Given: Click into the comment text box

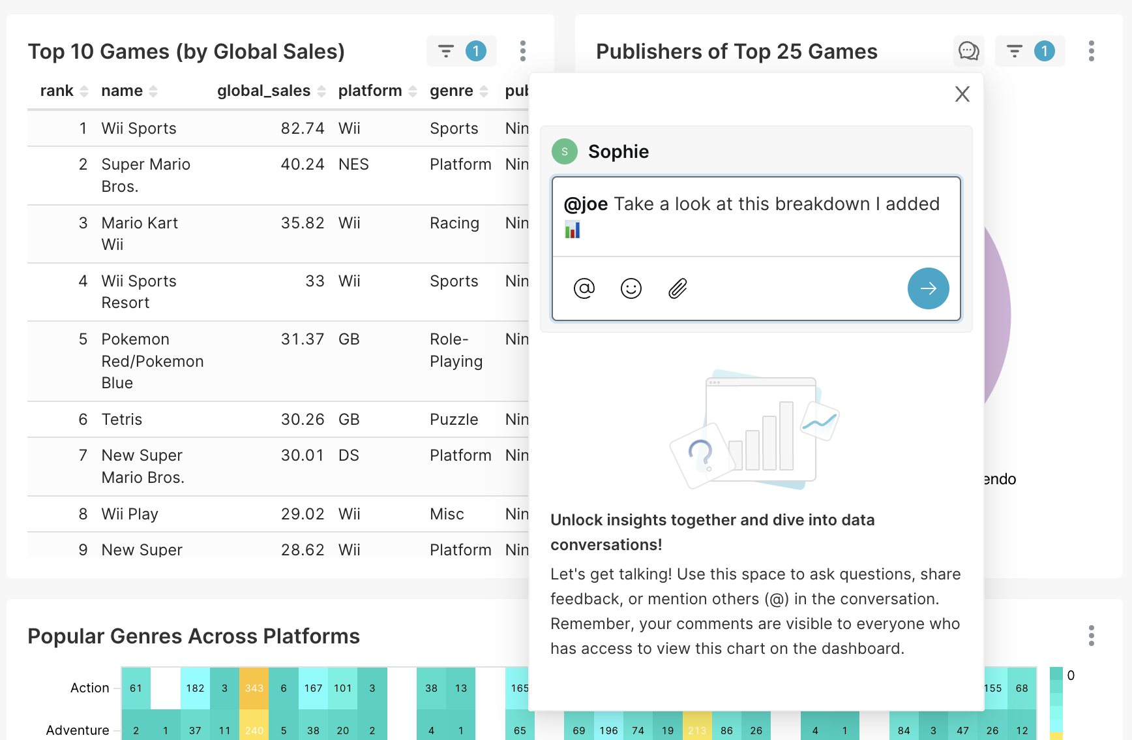Looking at the screenshot, I should [756, 217].
